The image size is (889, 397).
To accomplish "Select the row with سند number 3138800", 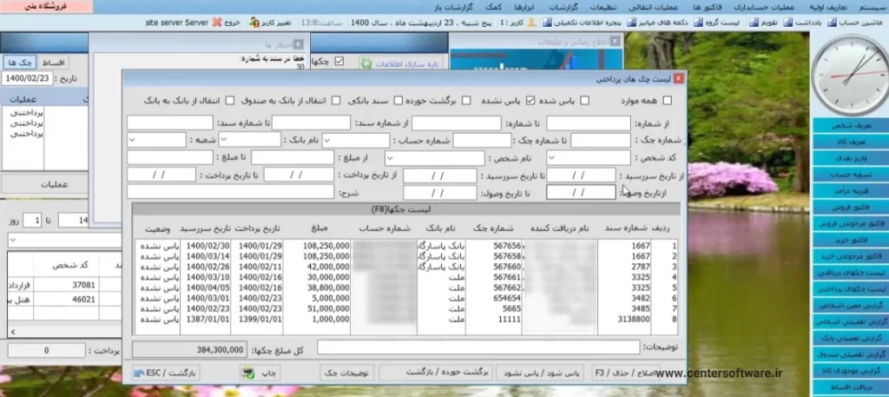I will [x=406, y=320].
